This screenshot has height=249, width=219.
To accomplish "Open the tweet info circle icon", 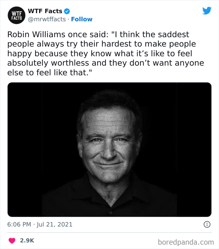I will pyautogui.click(x=206, y=224).
